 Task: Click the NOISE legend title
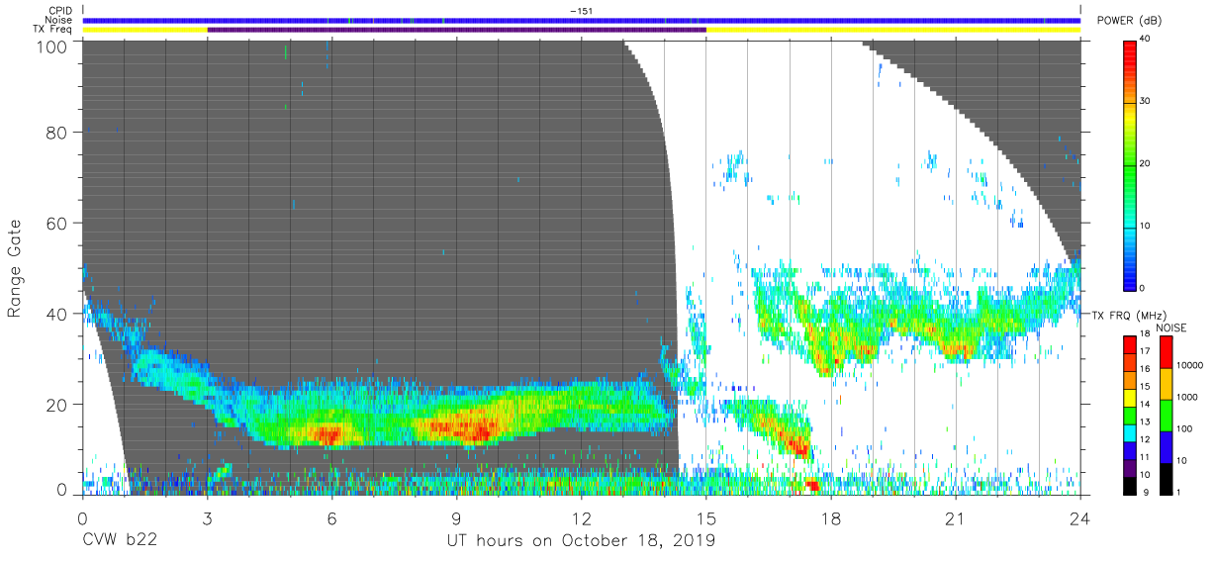coord(1172,327)
